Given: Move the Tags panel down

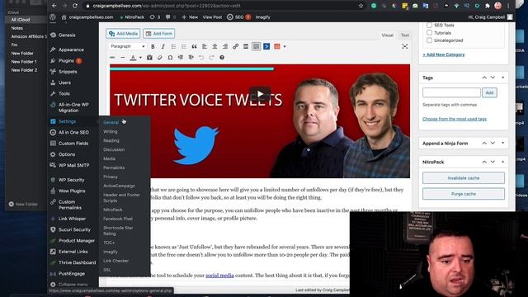Looking at the screenshot, I should pos(493,78).
